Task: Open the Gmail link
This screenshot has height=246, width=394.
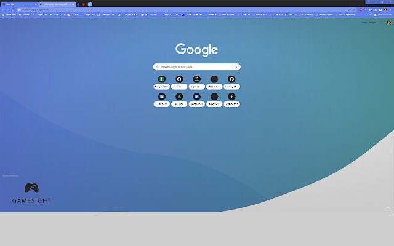Action: point(364,23)
